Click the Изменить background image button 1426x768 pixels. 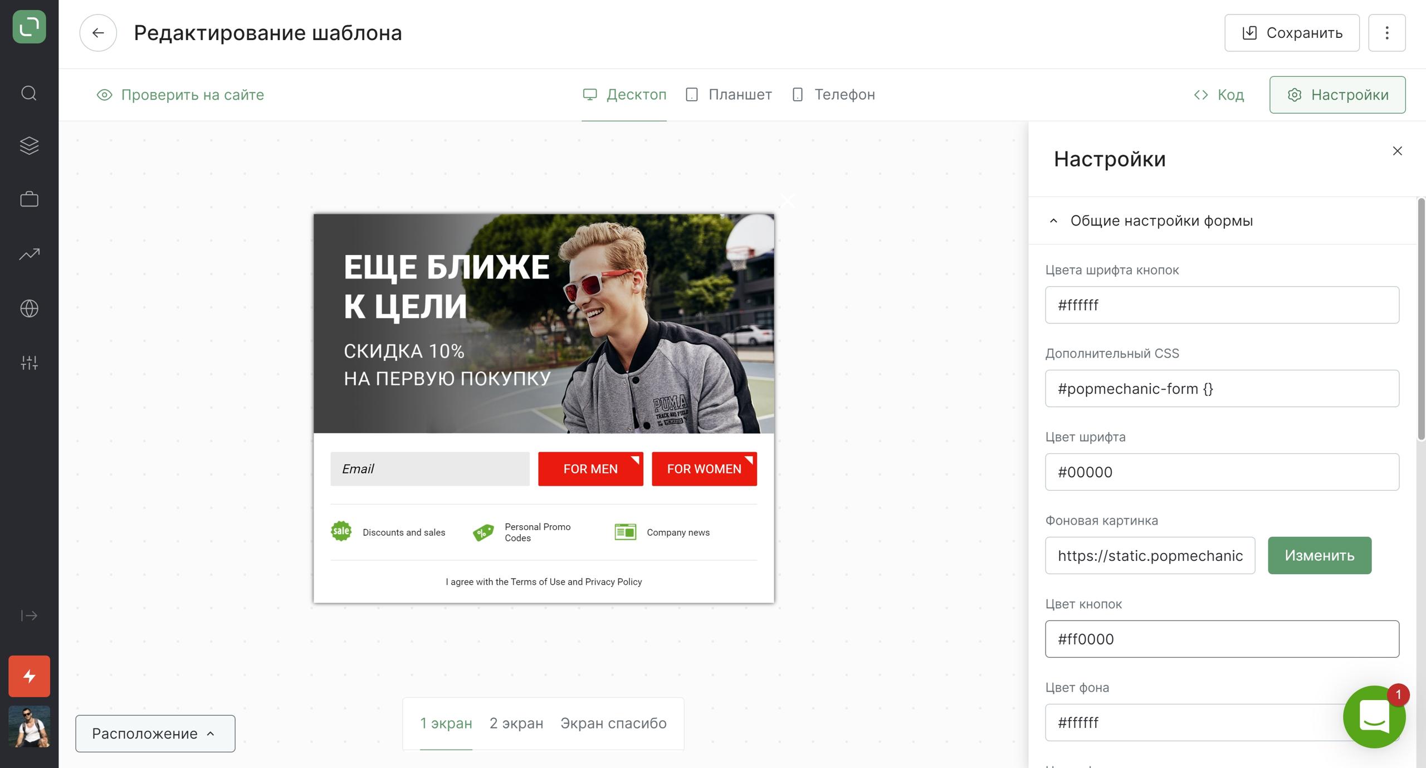pyautogui.click(x=1319, y=555)
